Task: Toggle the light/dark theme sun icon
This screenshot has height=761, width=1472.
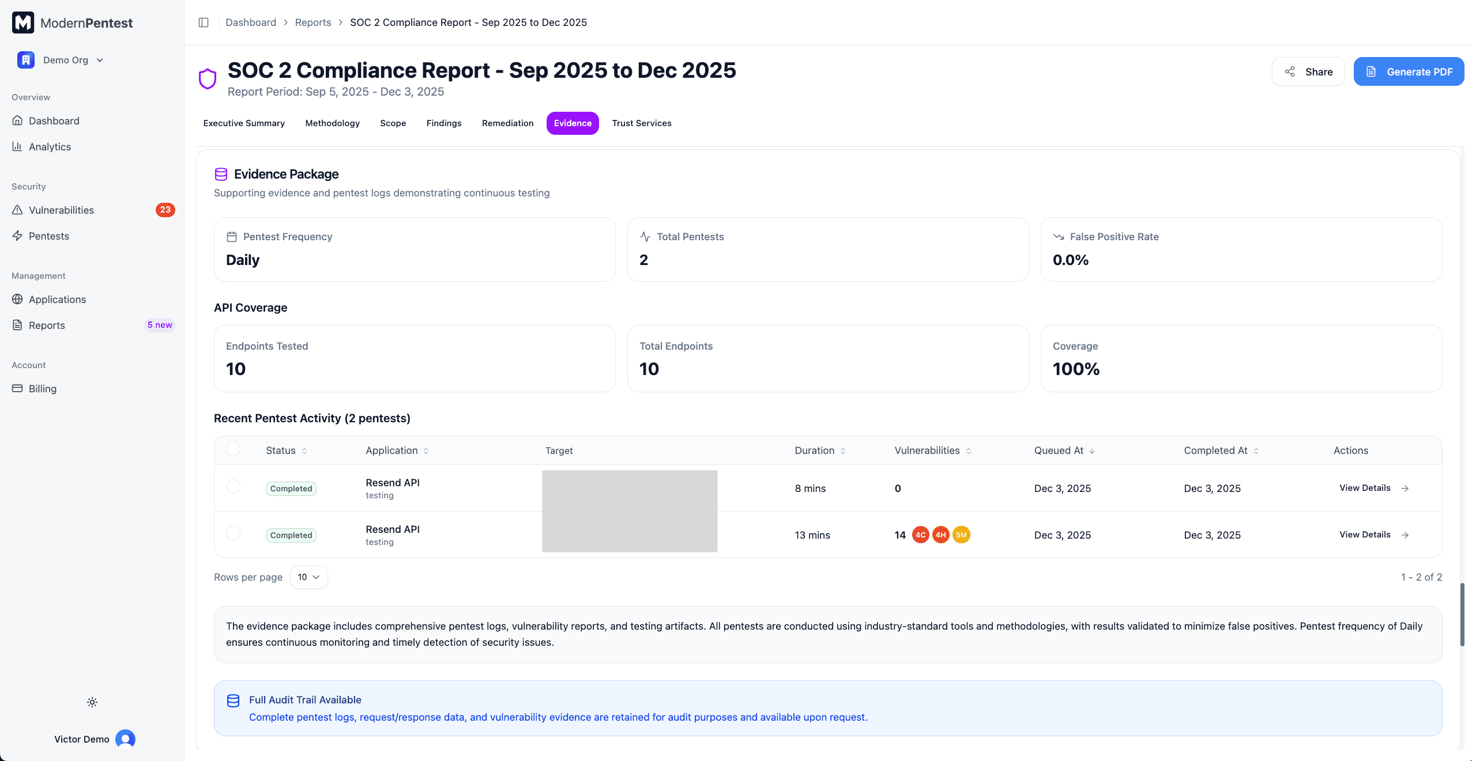Action: pyautogui.click(x=92, y=702)
